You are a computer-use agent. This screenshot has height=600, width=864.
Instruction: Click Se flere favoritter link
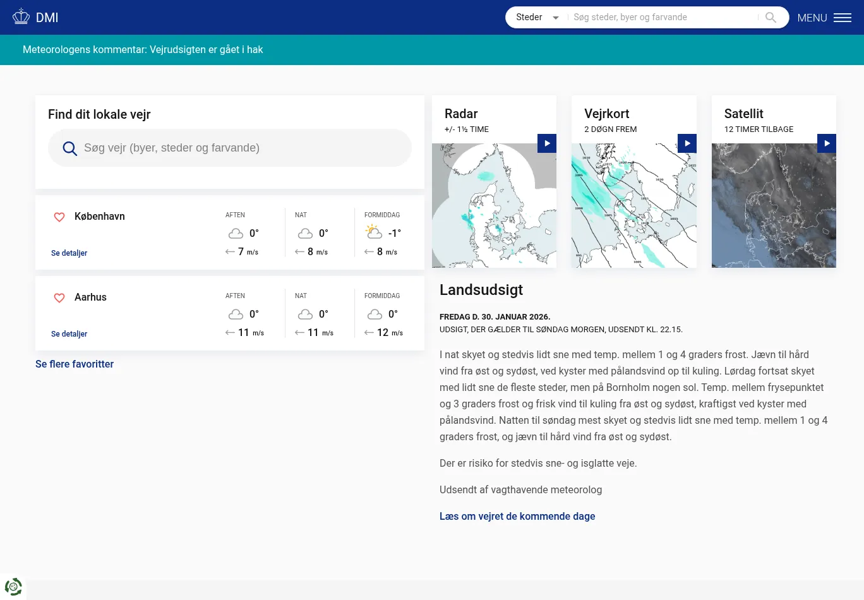[x=75, y=364]
